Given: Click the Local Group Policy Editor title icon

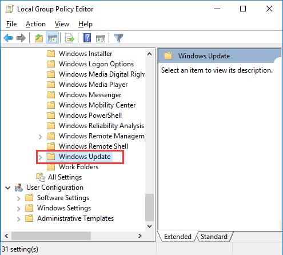Looking at the screenshot, I should (x=9, y=9).
